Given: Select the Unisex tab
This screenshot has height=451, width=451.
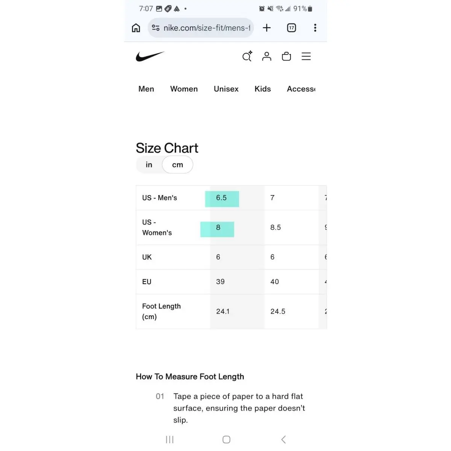Looking at the screenshot, I should (x=226, y=89).
